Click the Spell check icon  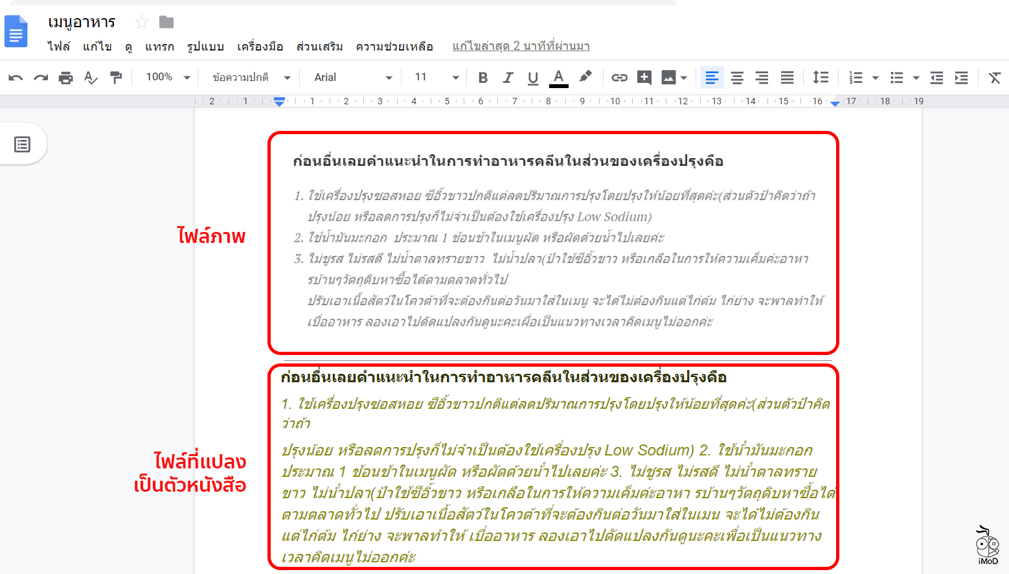(91, 78)
